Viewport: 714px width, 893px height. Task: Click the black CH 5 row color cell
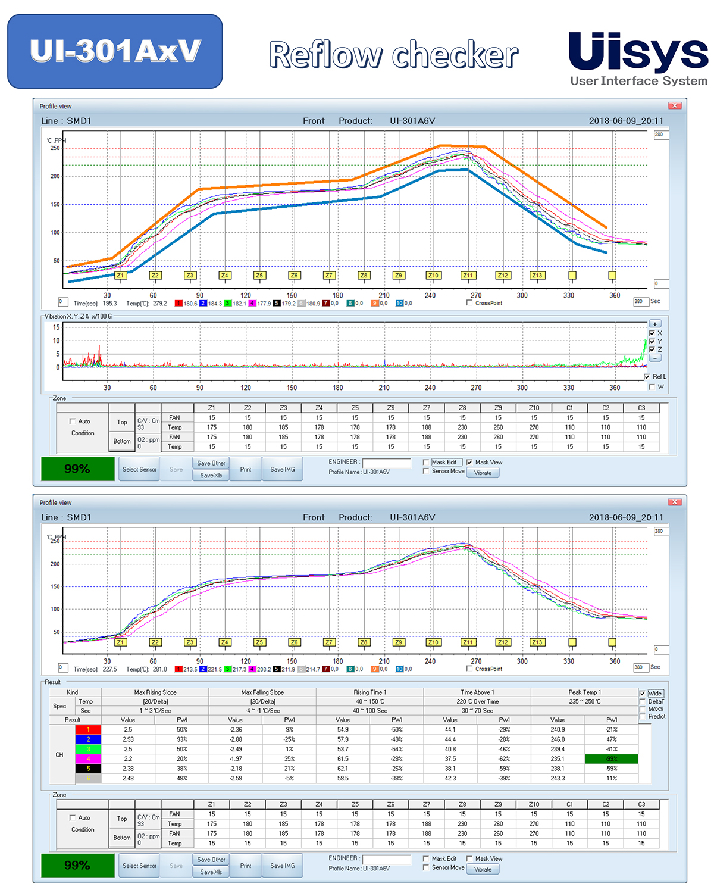pos(88,769)
